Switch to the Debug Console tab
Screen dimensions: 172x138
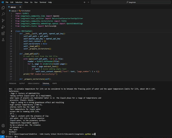click(x=34, y=83)
